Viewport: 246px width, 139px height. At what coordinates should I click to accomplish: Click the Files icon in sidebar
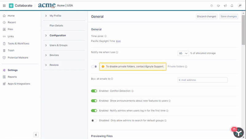tap(4, 29)
